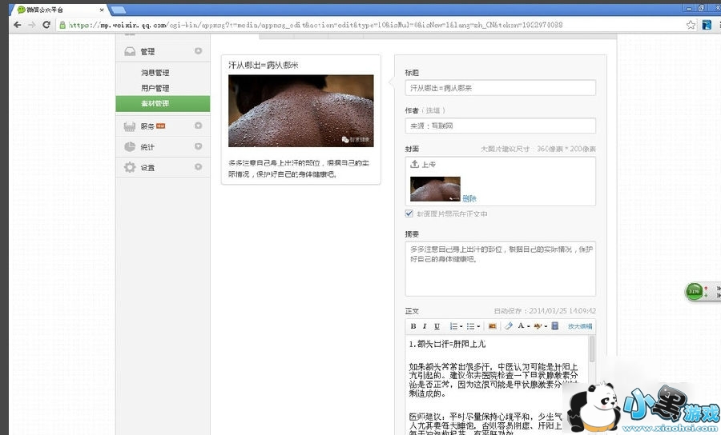Collapse the 管理 section in the sidebar
The height and width of the screenshot is (435, 721).
coord(198,52)
